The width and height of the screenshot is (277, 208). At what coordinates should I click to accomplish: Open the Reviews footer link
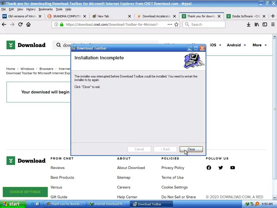(x=58, y=168)
